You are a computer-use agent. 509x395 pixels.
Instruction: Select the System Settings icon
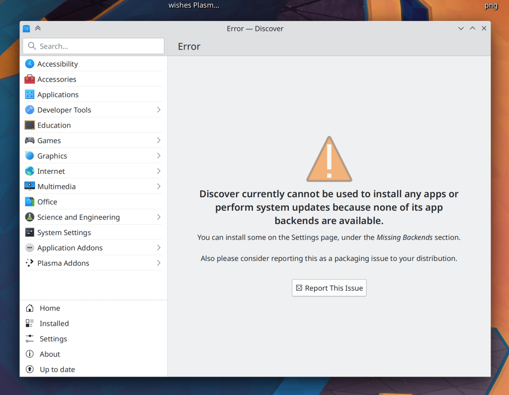tap(30, 233)
